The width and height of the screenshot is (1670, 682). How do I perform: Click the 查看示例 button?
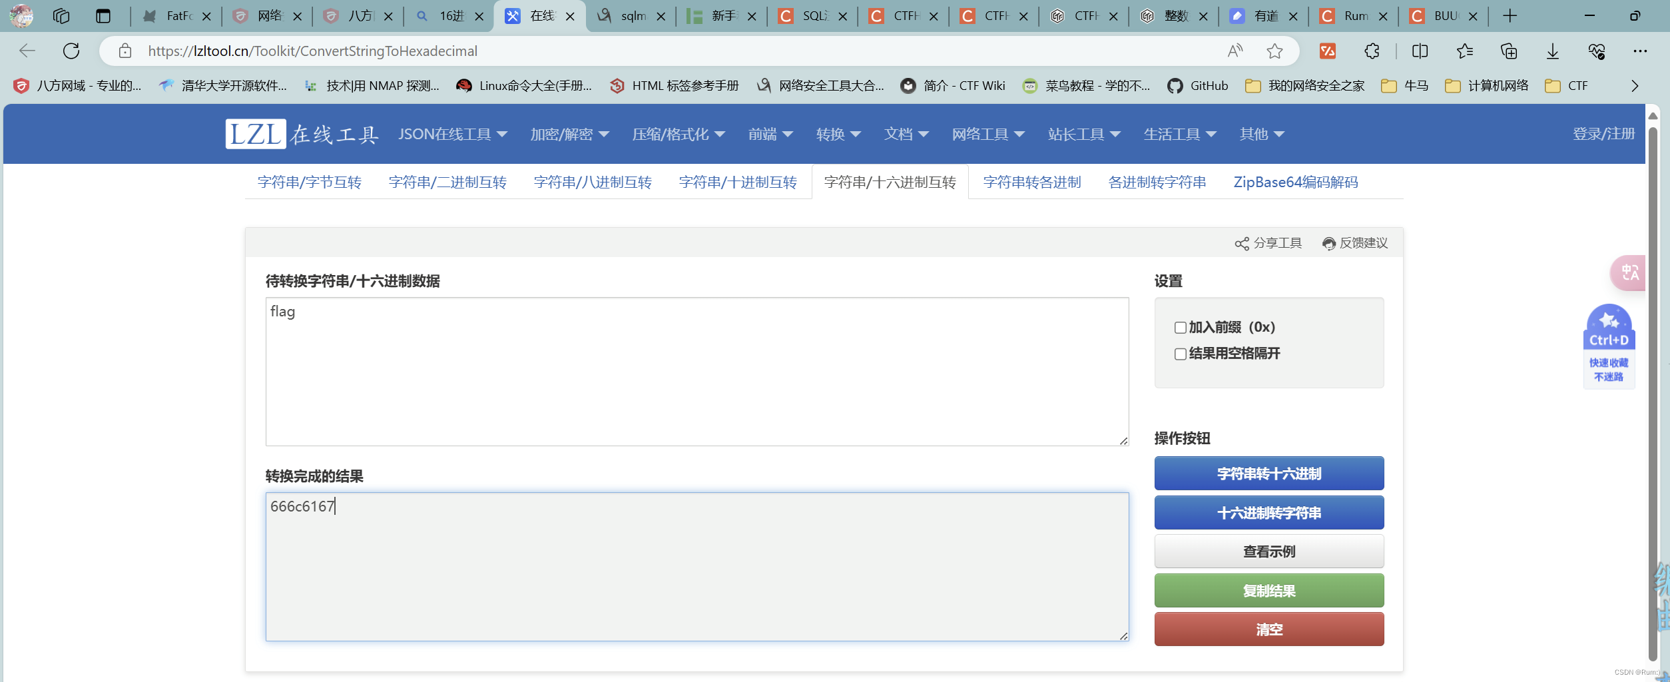tap(1269, 551)
